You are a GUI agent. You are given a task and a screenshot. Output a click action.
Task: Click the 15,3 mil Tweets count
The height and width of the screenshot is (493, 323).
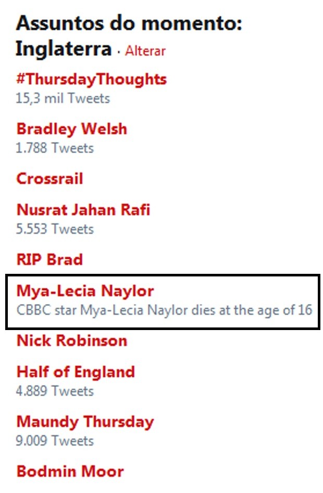(63, 98)
